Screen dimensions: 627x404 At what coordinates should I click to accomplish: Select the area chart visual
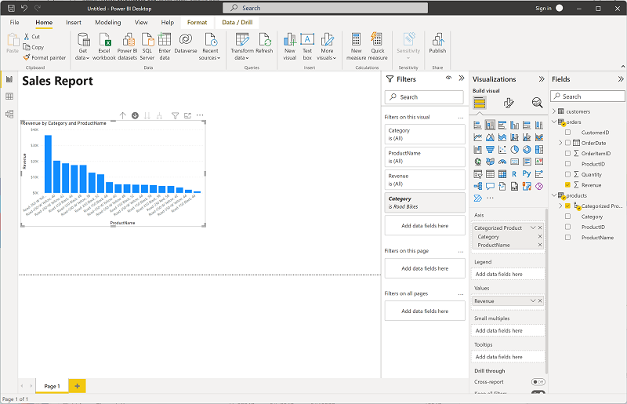click(490, 137)
